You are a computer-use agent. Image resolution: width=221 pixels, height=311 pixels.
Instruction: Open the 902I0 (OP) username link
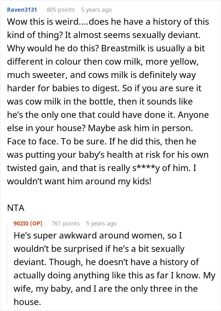point(28,223)
